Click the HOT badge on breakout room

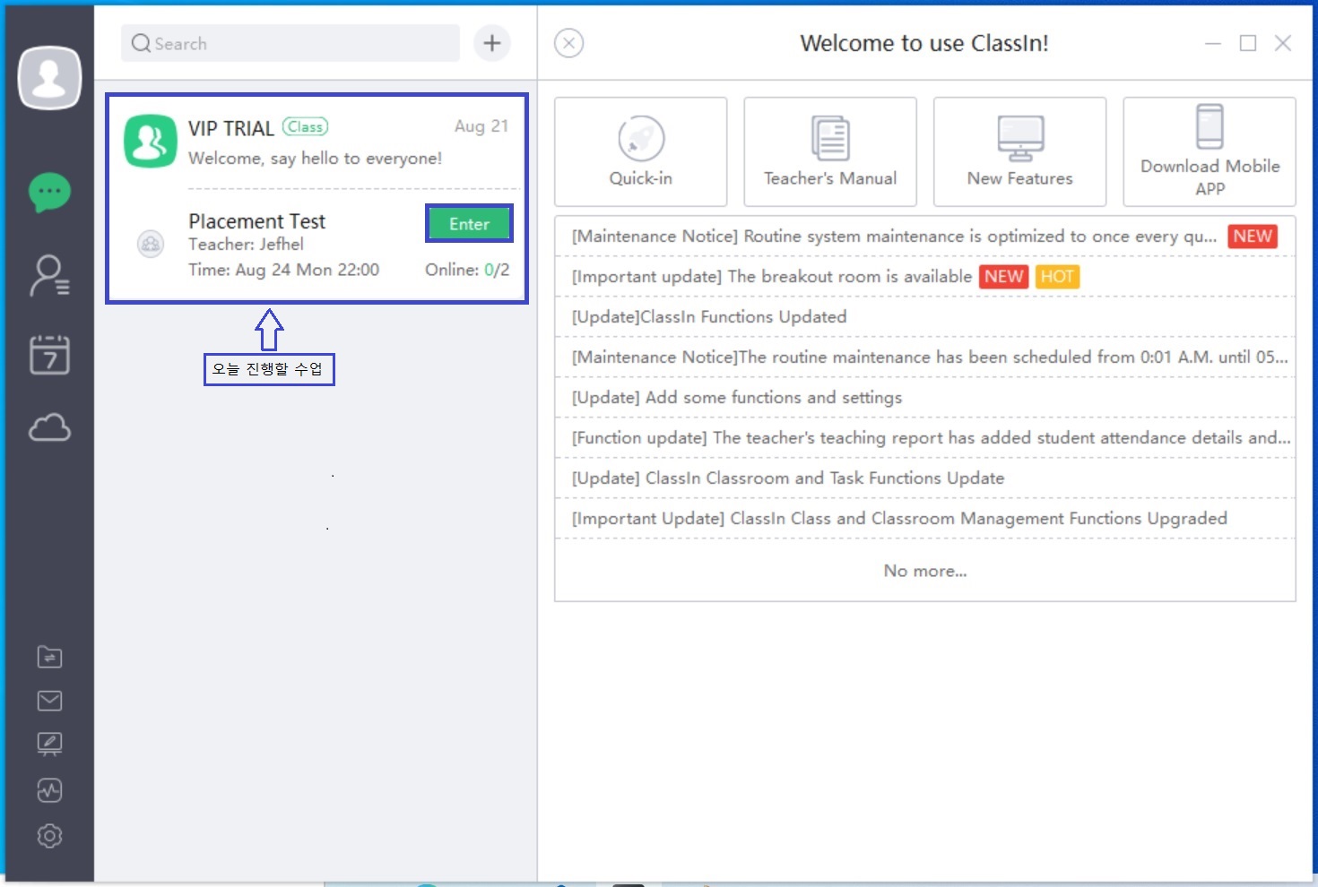point(1057,277)
